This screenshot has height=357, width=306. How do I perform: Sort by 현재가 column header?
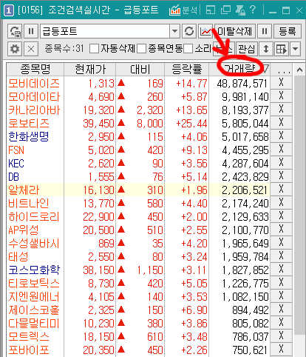coord(90,69)
